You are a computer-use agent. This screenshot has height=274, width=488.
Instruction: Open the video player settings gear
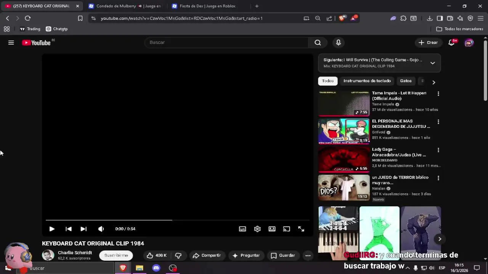click(x=257, y=229)
